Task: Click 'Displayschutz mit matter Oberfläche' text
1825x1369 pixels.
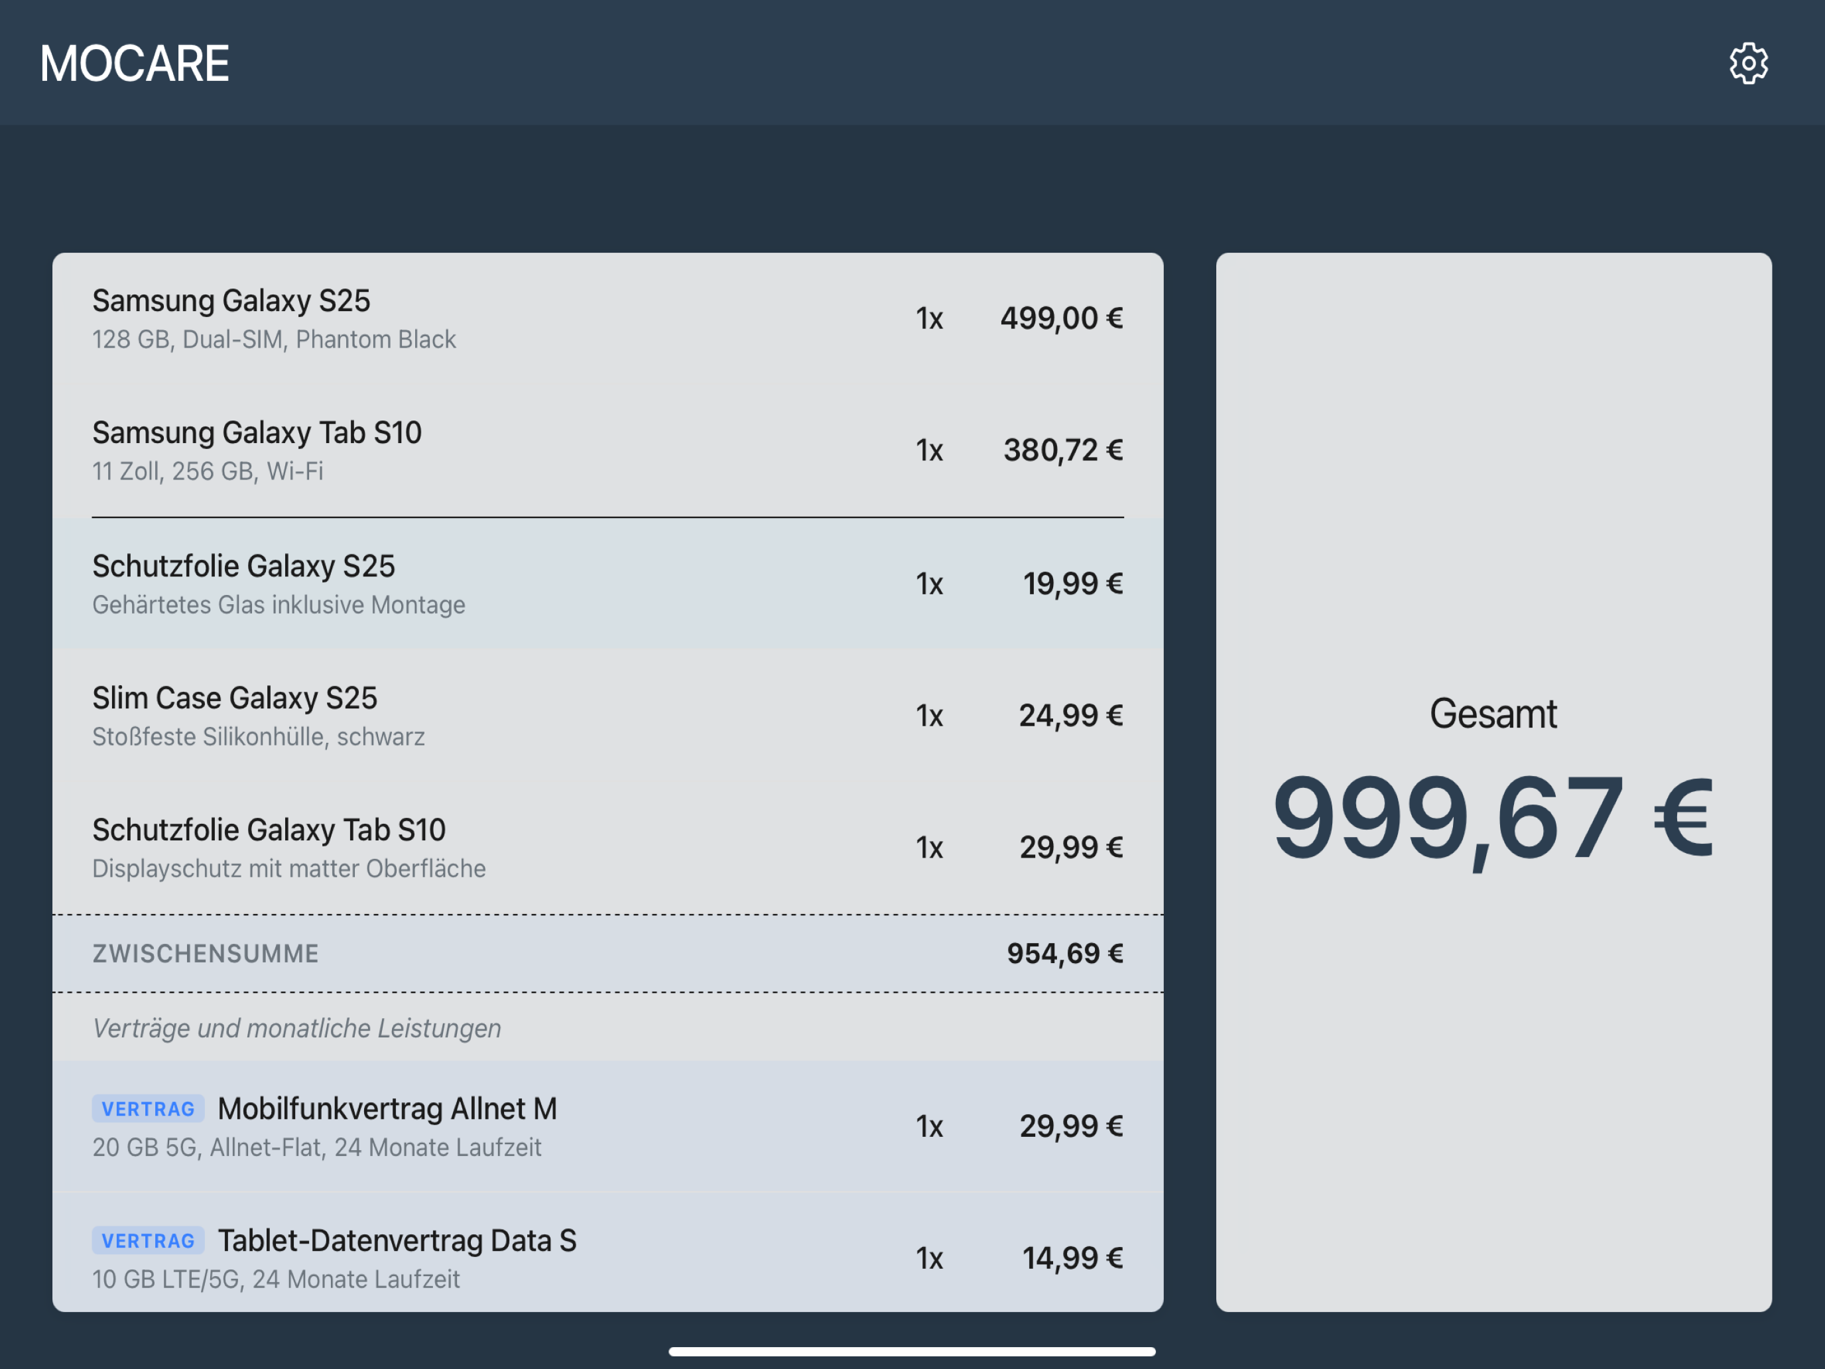Action: point(288,869)
